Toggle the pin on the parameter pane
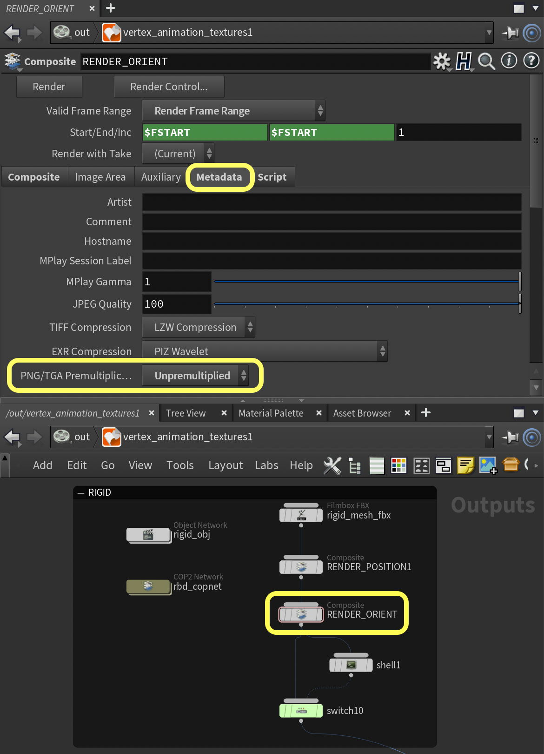Viewport: 544px width, 754px height. (510, 33)
